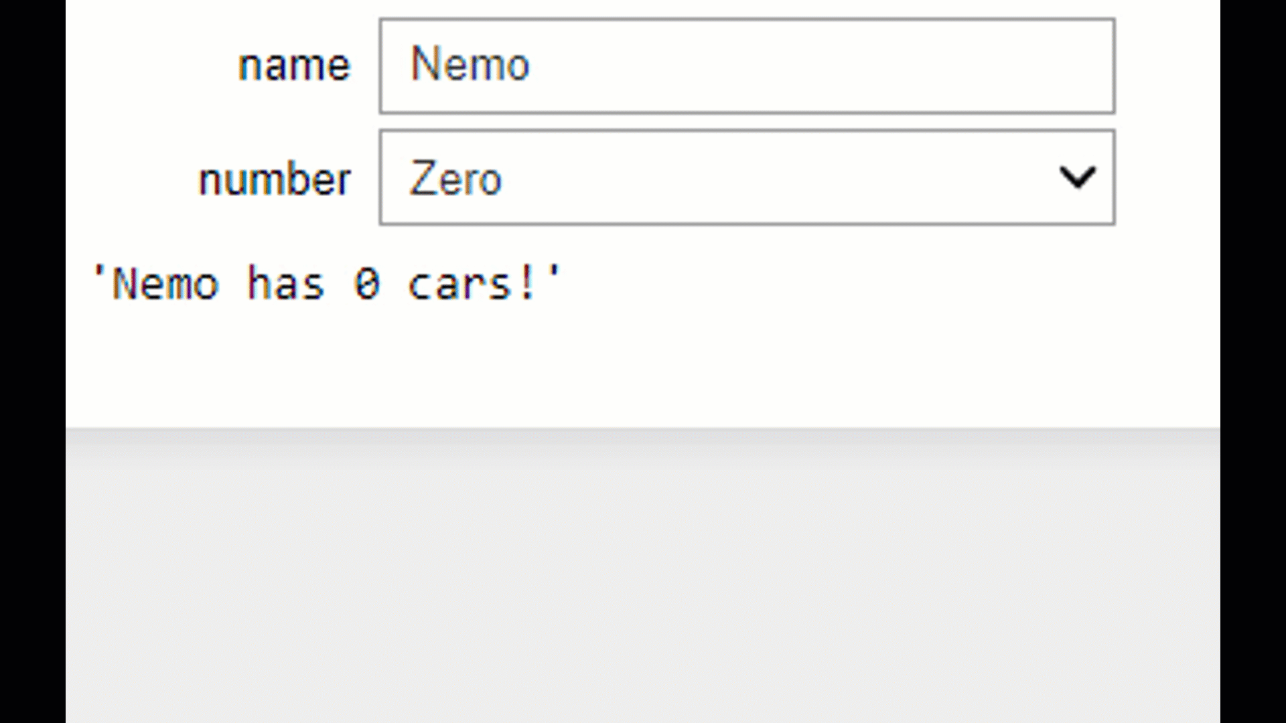Focus the name text input field

747,66
